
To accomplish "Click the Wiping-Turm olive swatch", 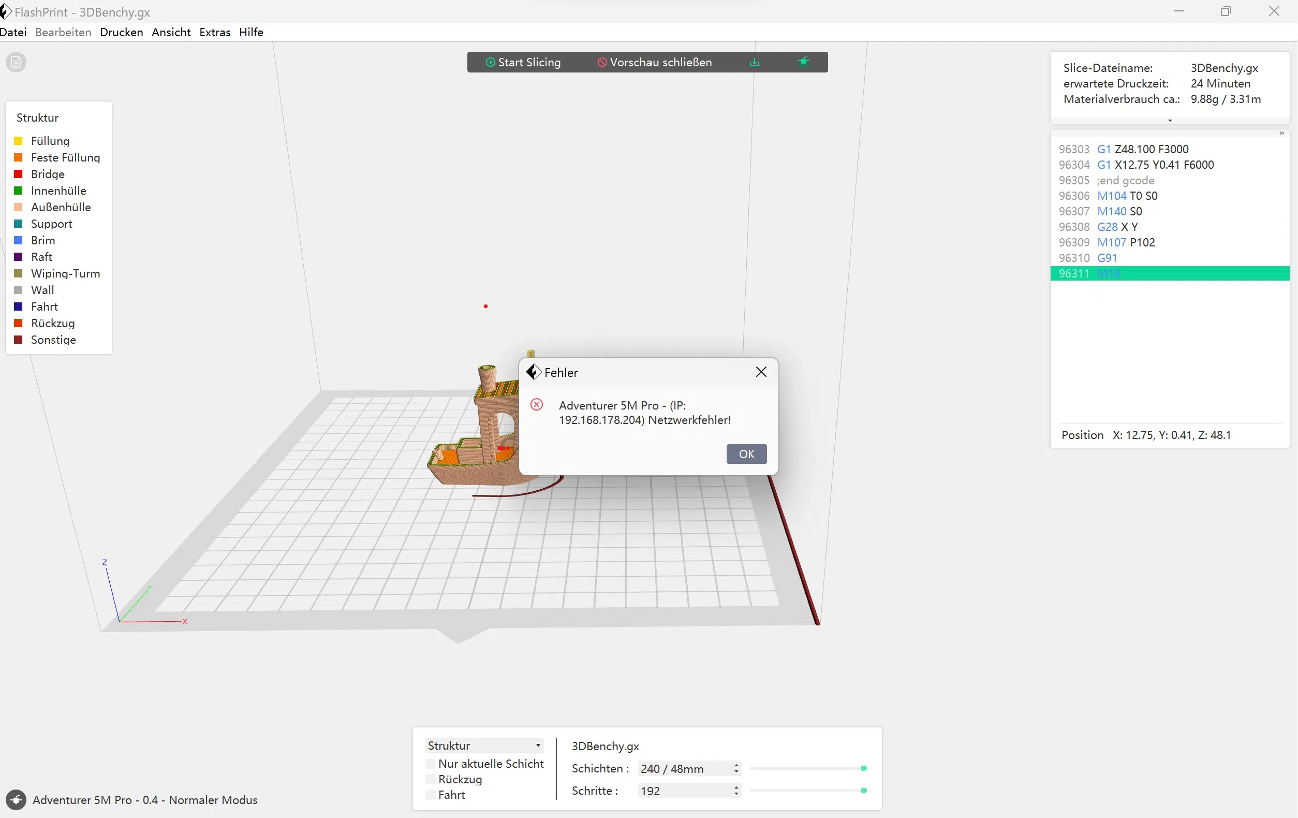I will coord(18,274).
